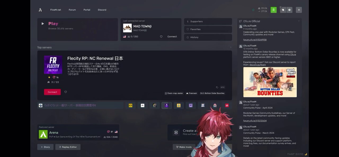The height and width of the screenshot is (157, 339).
Task: Click the MAD TOWNβ server logo
Action: coord(127,28)
